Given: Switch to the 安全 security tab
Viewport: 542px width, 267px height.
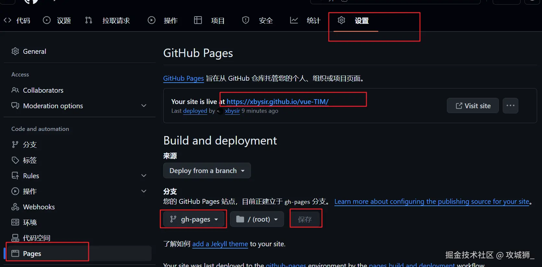Looking at the screenshot, I should point(257,21).
